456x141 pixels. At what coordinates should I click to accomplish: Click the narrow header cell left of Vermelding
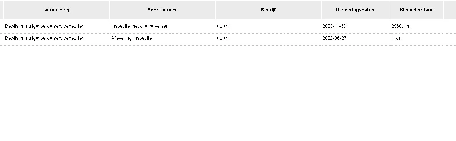pyautogui.click(x=1, y=10)
